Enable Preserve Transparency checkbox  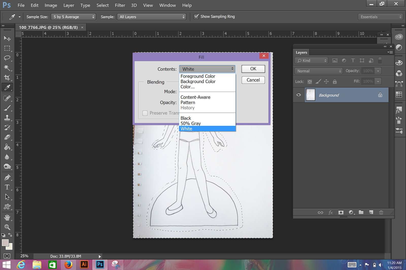click(145, 113)
